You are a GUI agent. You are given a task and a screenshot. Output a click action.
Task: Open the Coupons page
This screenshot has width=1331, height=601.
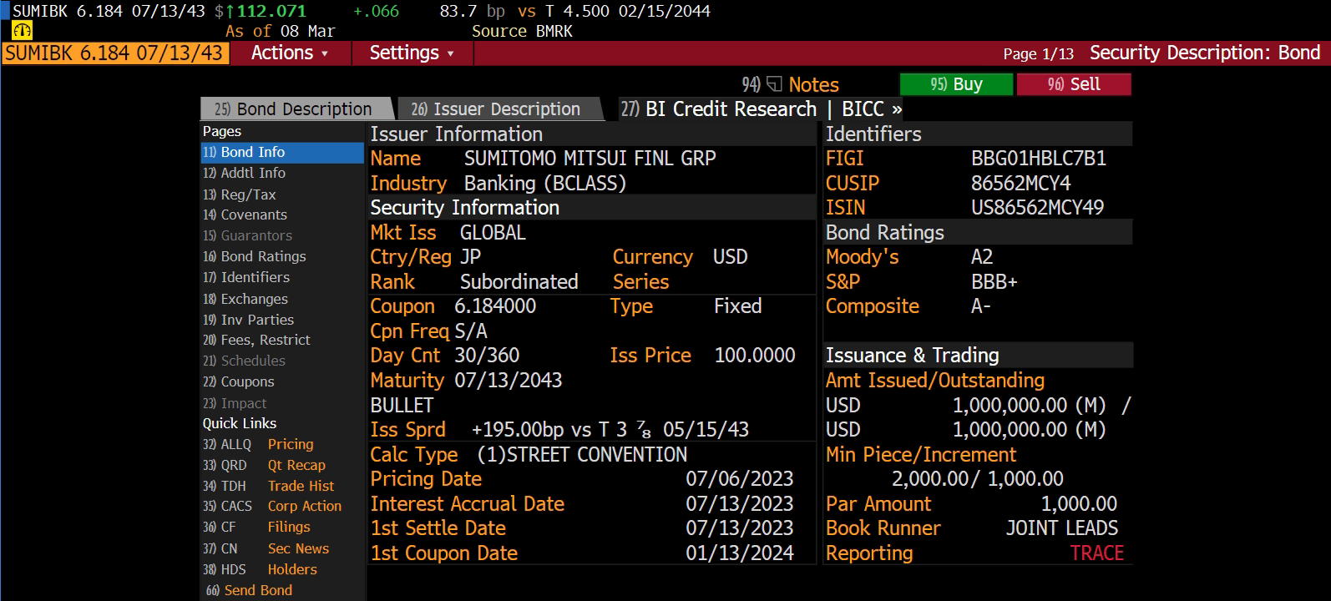(x=282, y=381)
